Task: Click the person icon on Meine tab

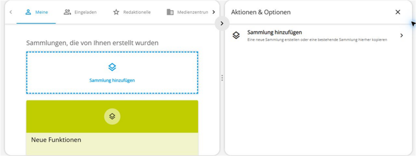Action: [28, 12]
